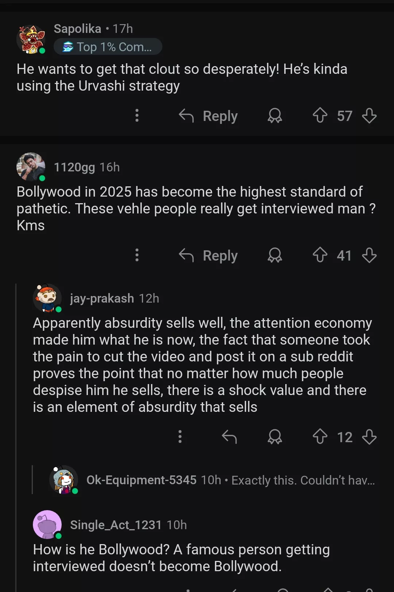This screenshot has height=592, width=394.
Task: Reply to 1120gg's comment
Action: pyautogui.click(x=209, y=255)
